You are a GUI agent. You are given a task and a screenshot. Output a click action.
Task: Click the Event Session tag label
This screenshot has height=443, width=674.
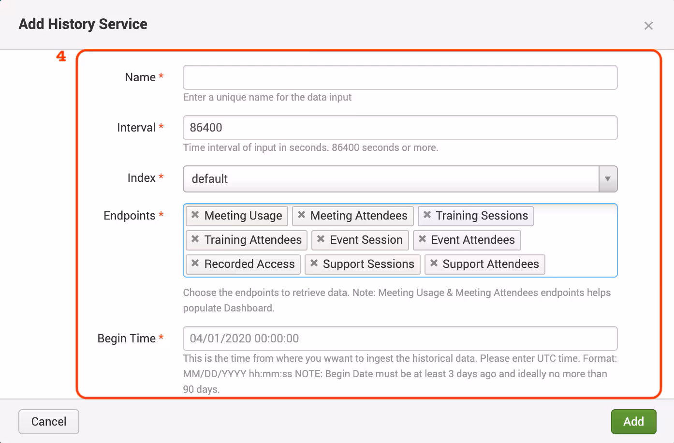click(366, 240)
